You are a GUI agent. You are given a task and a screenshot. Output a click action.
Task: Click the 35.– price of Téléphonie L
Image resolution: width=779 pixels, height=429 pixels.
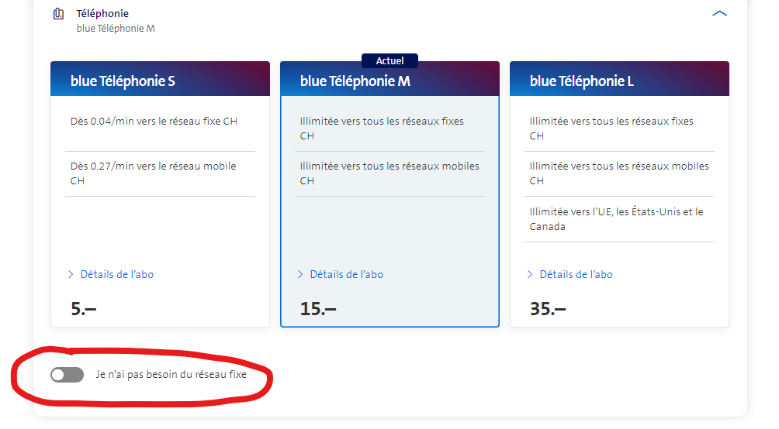coord(548,308)
